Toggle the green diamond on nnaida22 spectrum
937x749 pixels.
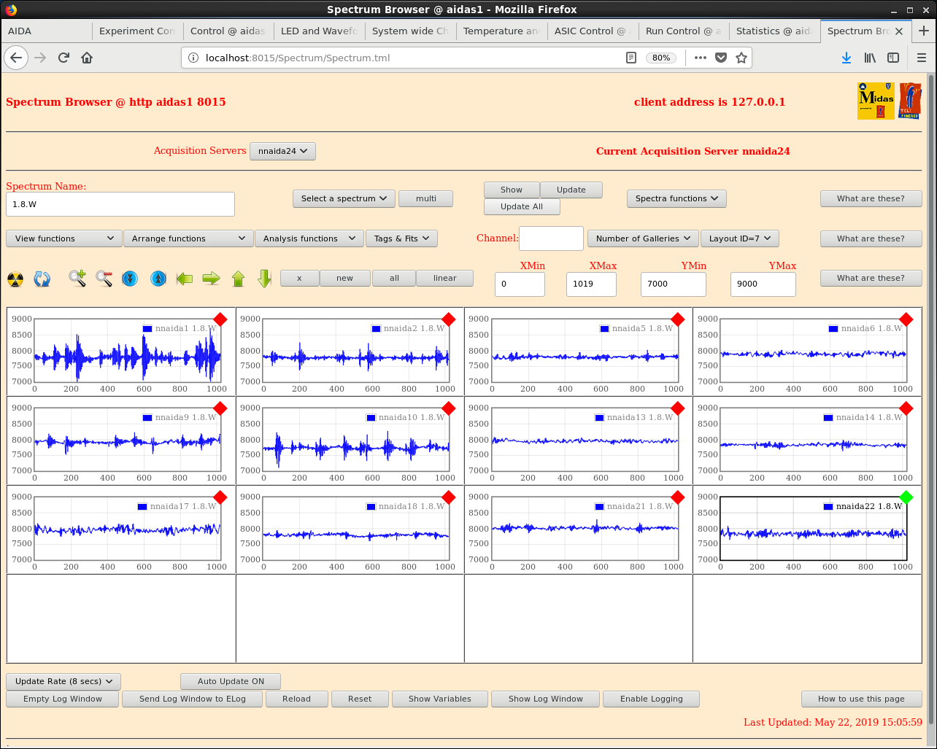pyautogui.click(x=906, y=497)
